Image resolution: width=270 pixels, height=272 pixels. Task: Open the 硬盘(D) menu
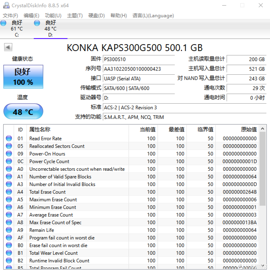pos(96,15)
